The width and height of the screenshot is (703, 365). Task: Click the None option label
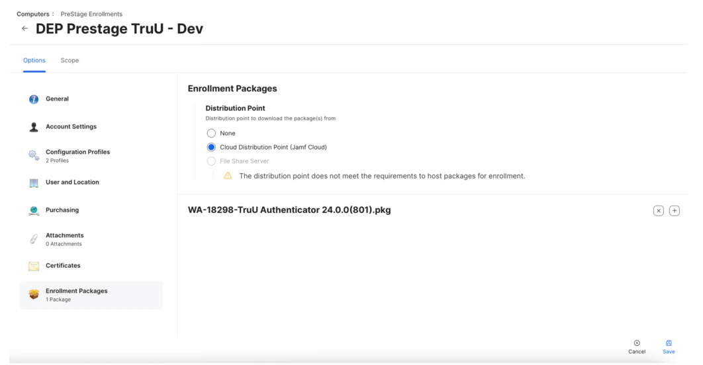pos(227,133)
